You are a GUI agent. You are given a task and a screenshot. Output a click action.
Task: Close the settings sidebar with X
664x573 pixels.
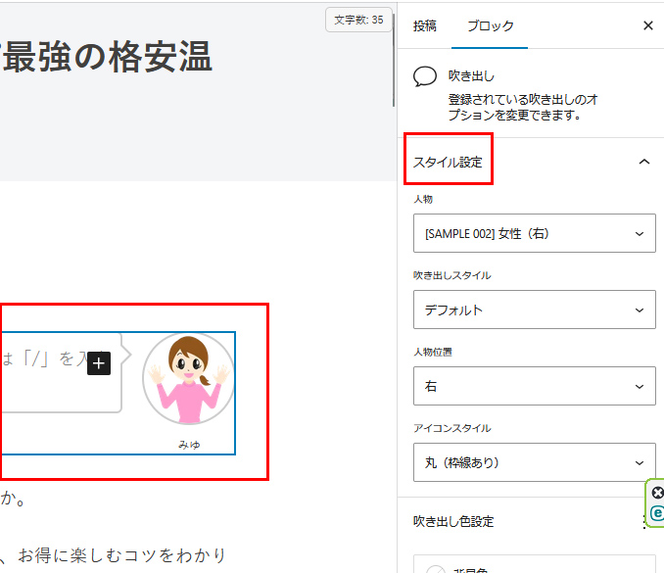(x=647, y=25)
